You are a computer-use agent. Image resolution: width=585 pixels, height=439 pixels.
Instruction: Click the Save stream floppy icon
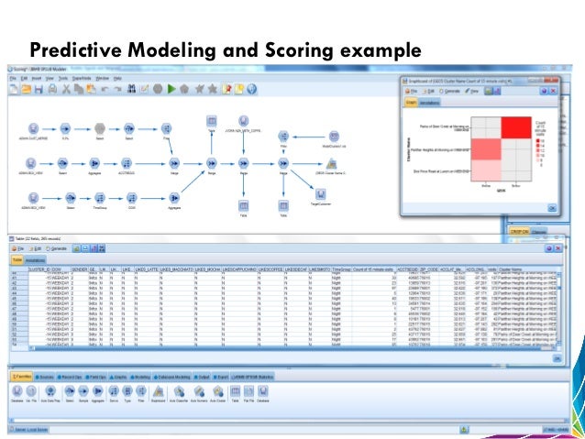(39, 89)
